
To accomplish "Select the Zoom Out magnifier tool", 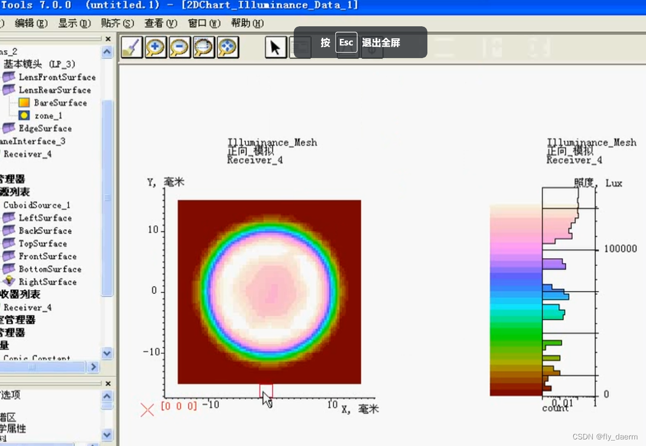I will tap(179, 47).
